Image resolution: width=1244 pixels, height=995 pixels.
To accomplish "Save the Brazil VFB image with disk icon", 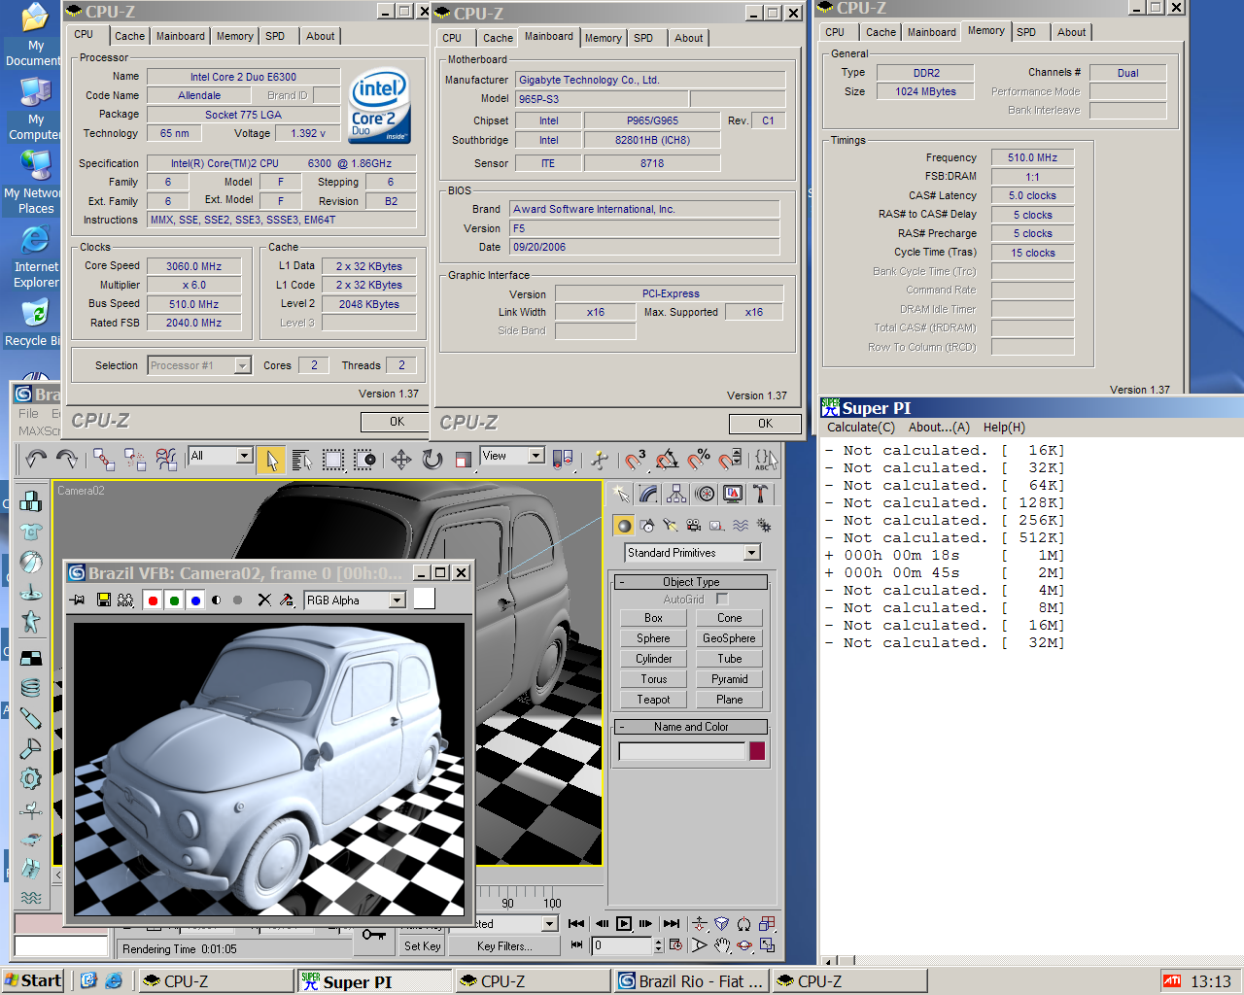I will (x=104, y=600).
